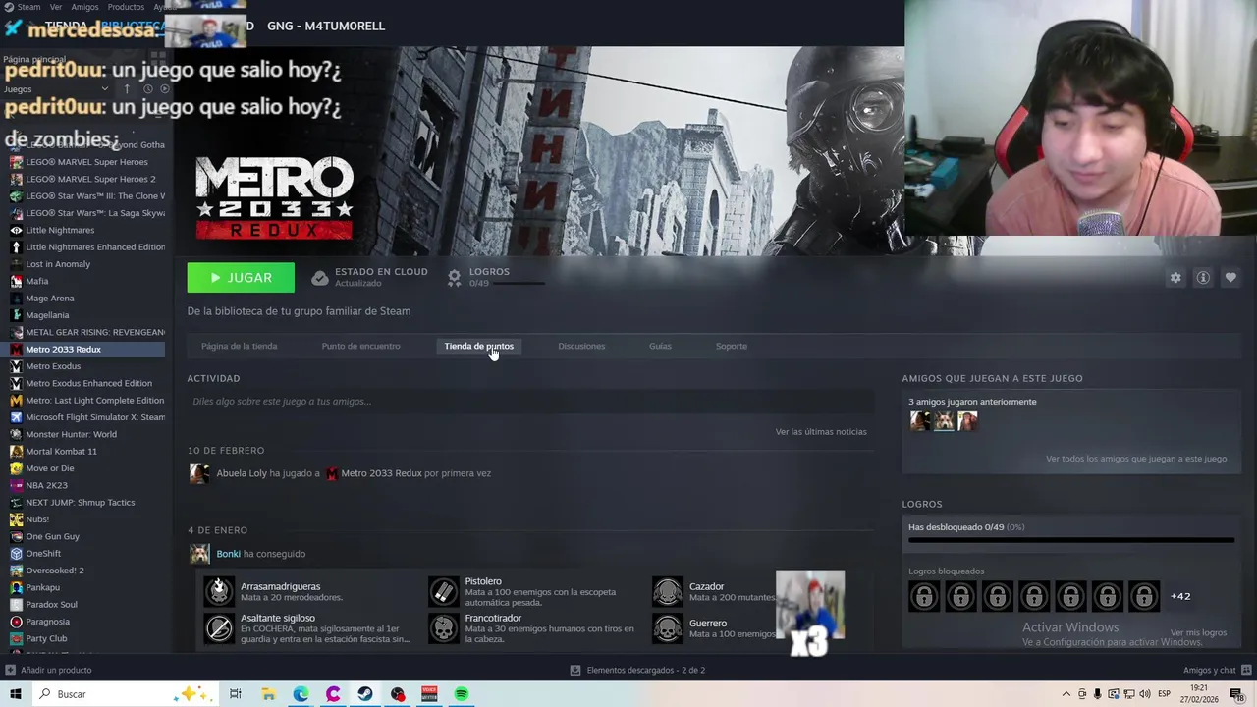The image size is (1257, 707).
Task: Open Amigos y chat panel
Action: point(1216,670)
